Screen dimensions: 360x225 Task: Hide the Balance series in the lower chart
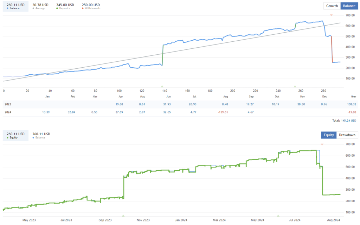point(41,135)
